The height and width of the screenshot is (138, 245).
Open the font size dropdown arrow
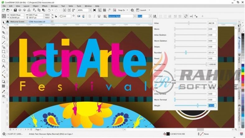coord(150,16)
